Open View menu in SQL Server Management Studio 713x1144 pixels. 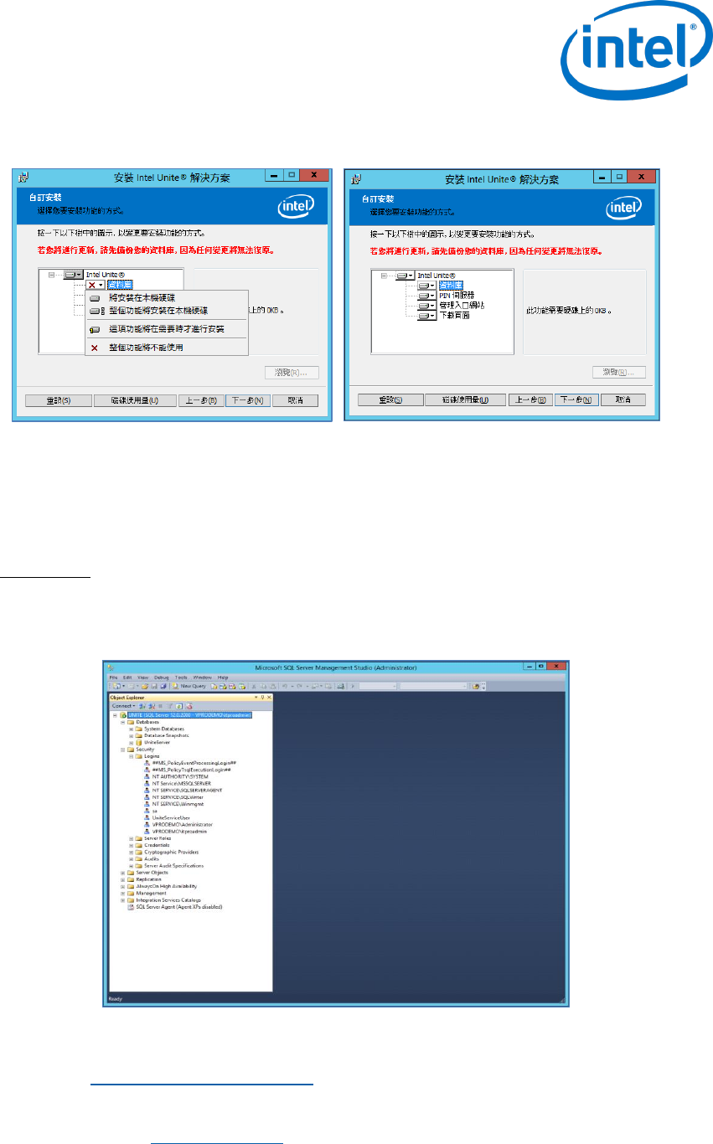[142, 678]
